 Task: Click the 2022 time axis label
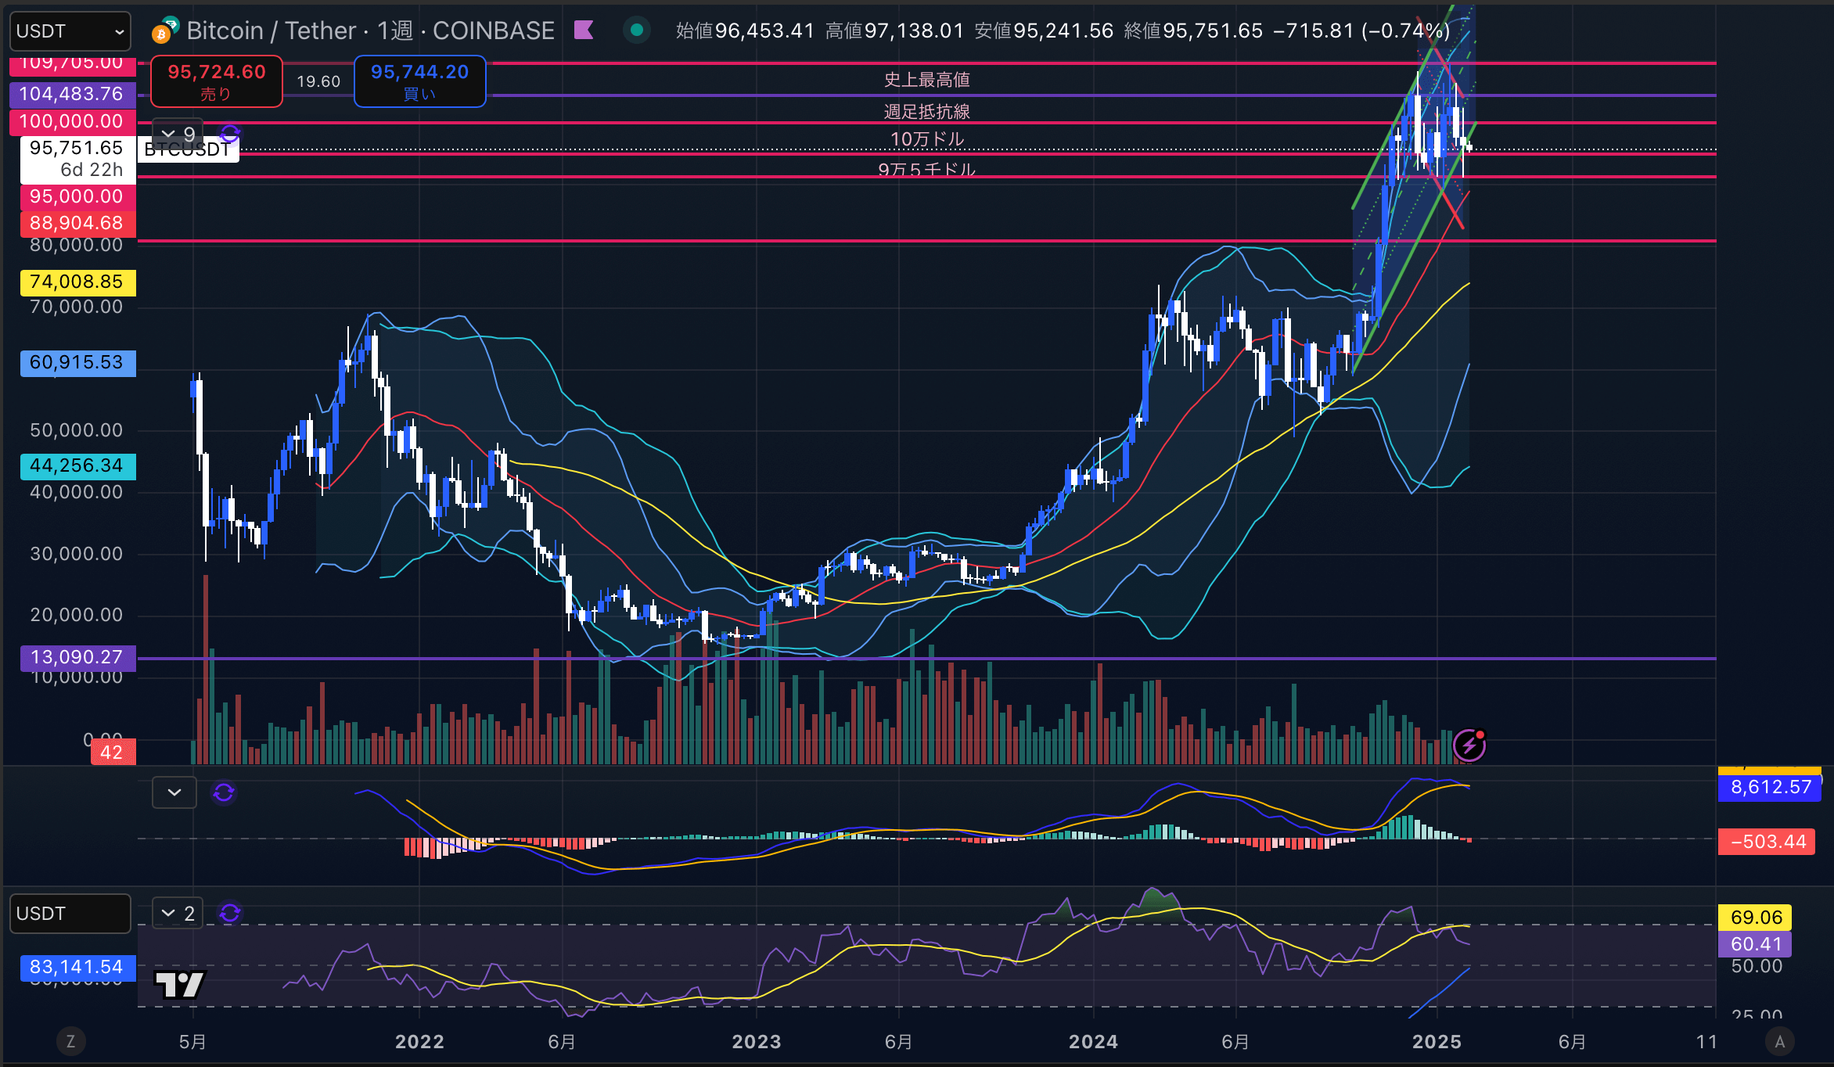pyautogui.click(x=419, y=1041)
